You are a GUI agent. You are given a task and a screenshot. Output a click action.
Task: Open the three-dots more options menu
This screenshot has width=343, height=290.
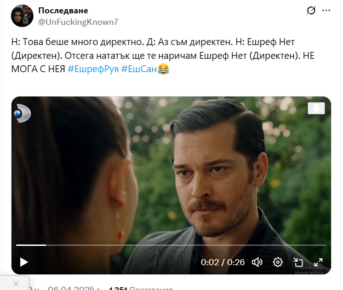326,10
